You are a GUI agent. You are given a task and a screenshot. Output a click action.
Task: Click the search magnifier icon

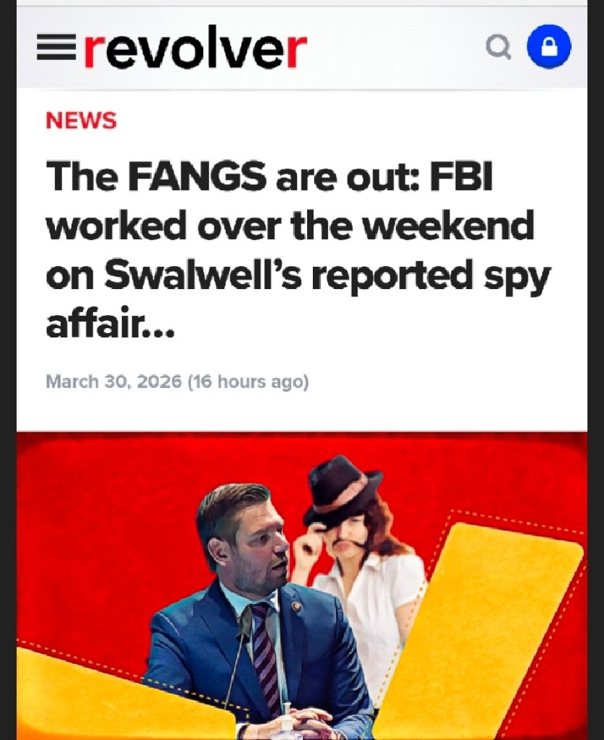499,48
